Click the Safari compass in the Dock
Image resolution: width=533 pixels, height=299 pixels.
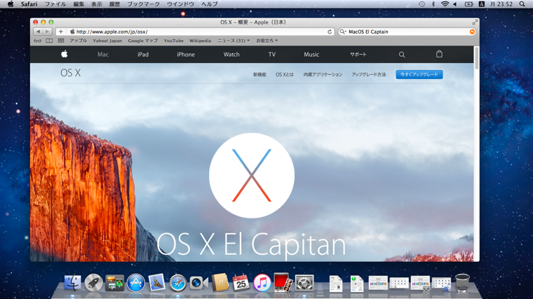[177, 283]
